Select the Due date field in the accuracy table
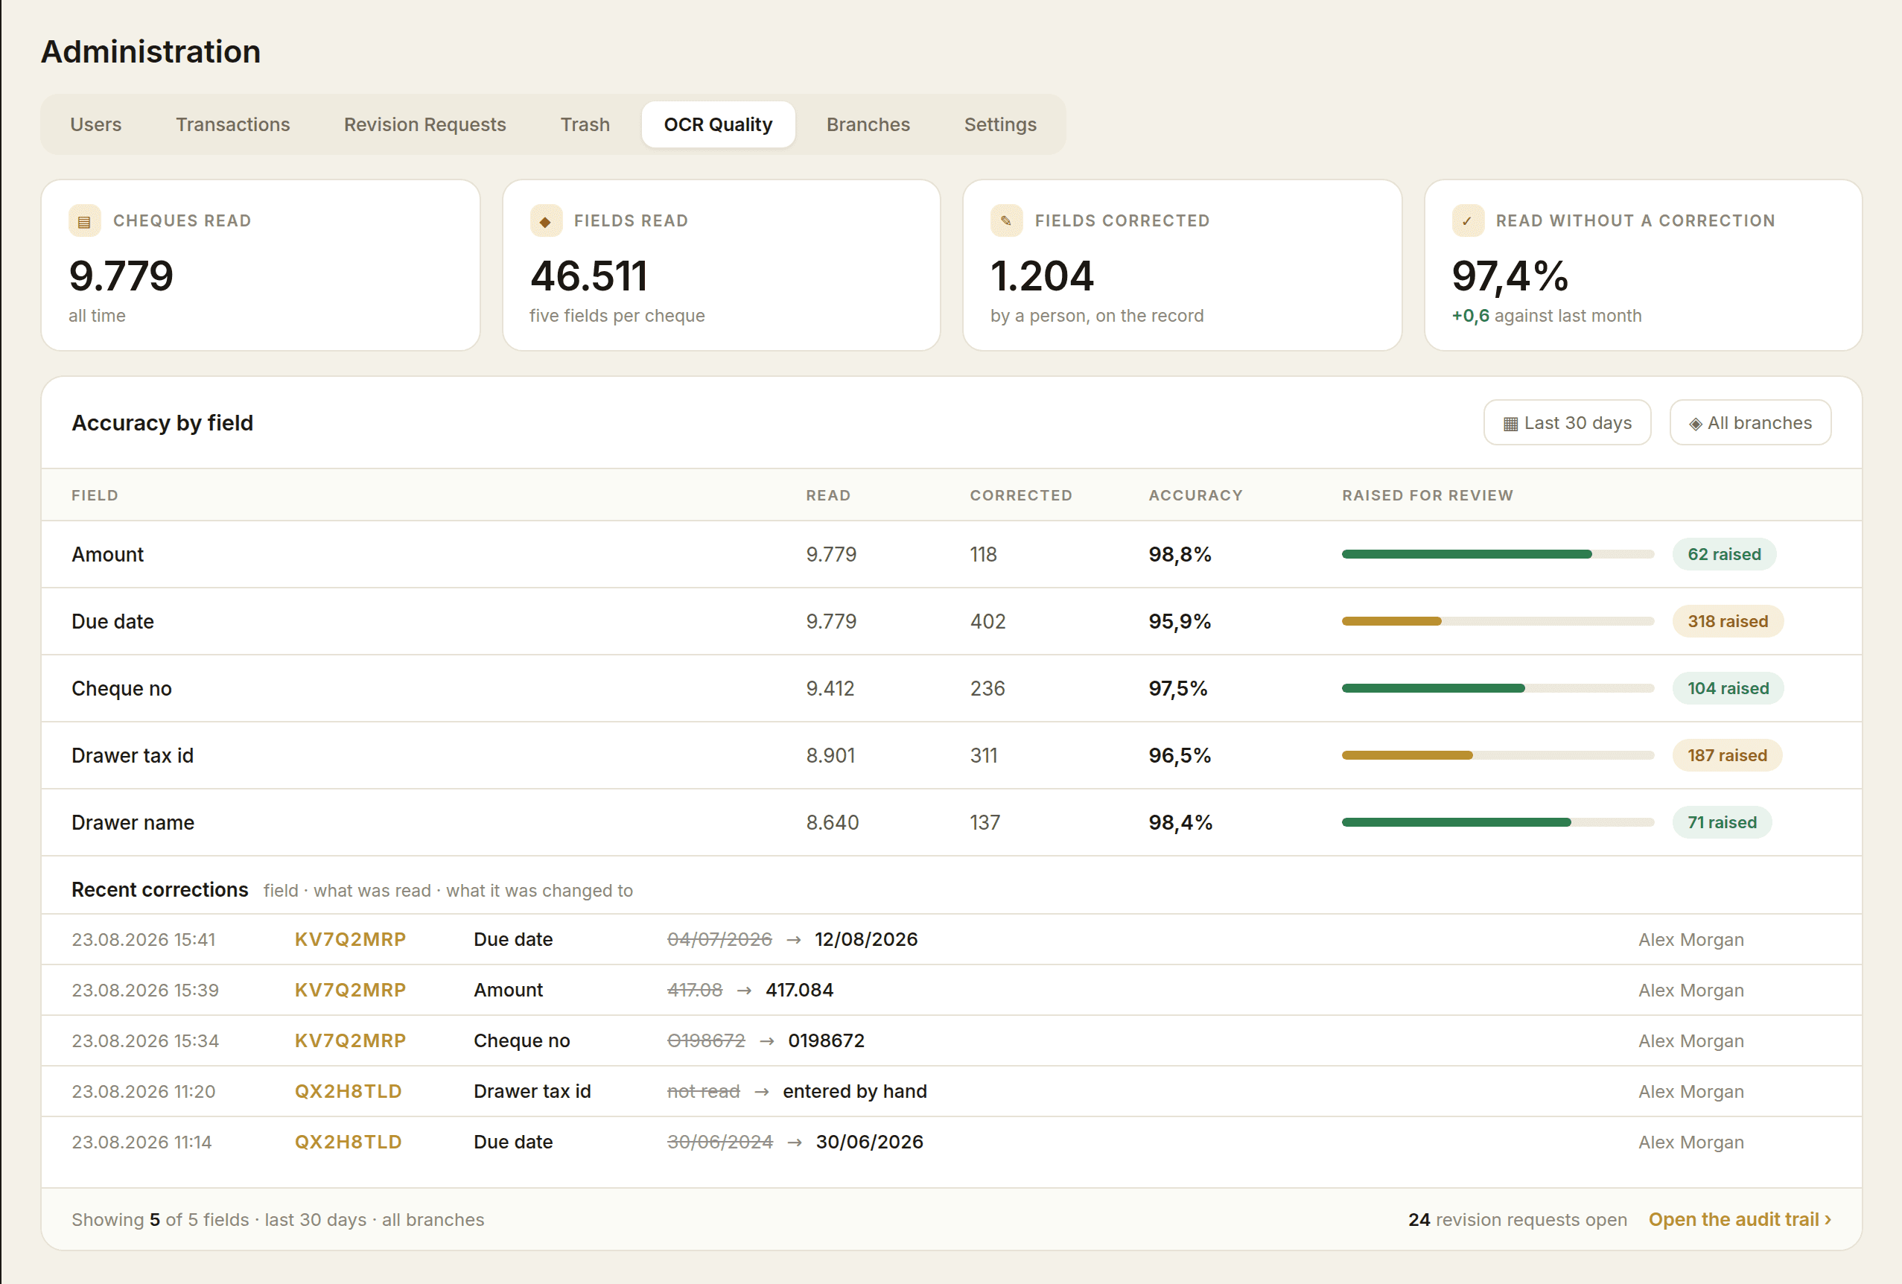Viewport: 1902px width, 1284px height. (x=112, y=622)
